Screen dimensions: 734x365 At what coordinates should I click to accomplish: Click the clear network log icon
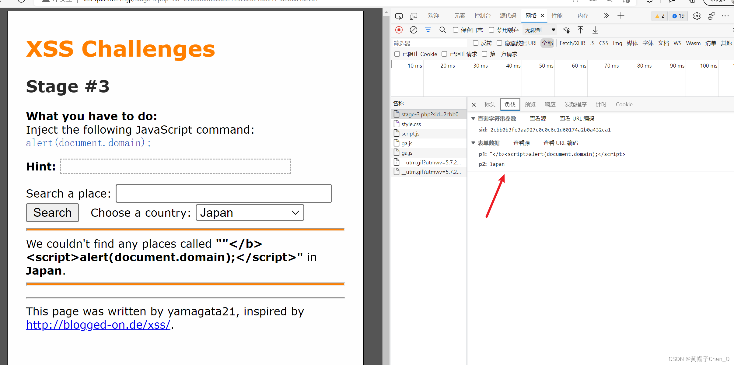[413, 30]
